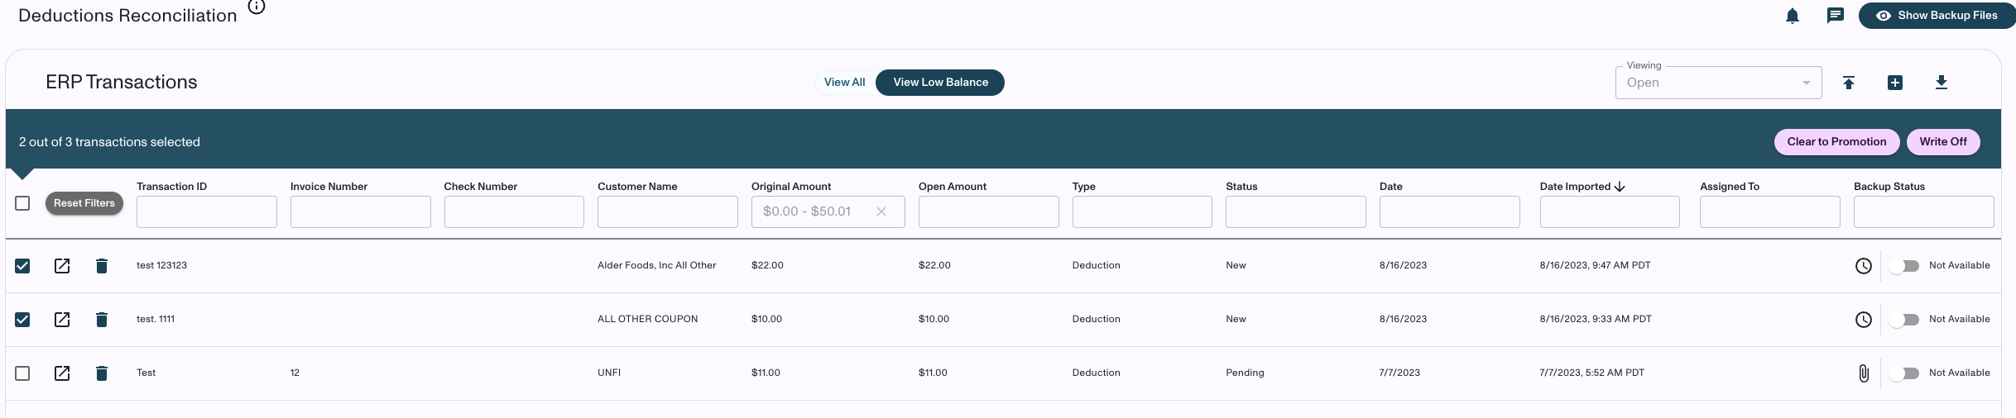Image resolution: width=2016 pixels, height=418 pixels.
Task: Click info icon beside Deductions Reconciliation title
Action: pyautogui.click(x=257, y=7)
